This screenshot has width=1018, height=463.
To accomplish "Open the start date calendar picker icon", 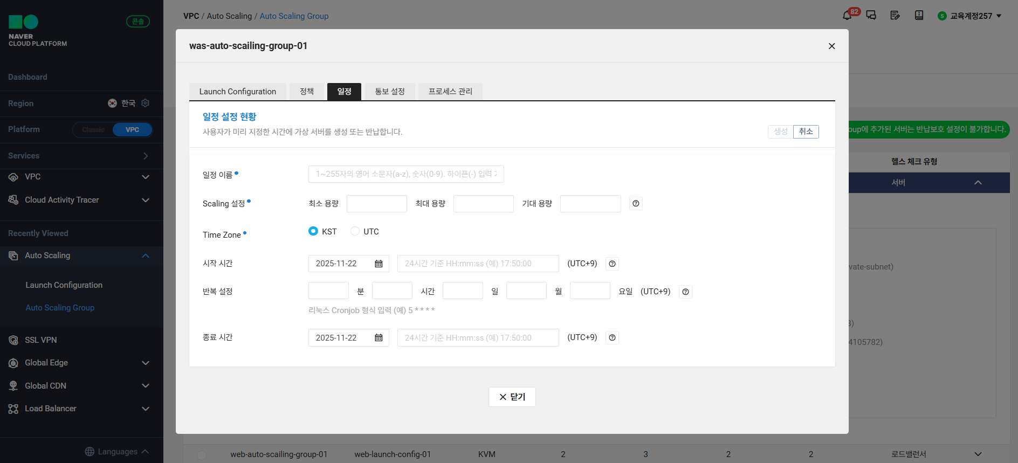I will pos(379,264).
